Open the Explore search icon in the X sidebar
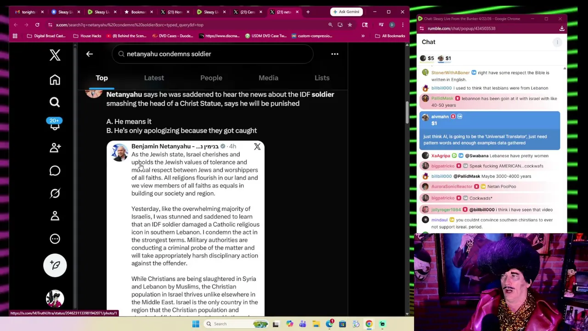 click(x=55, y=102)
